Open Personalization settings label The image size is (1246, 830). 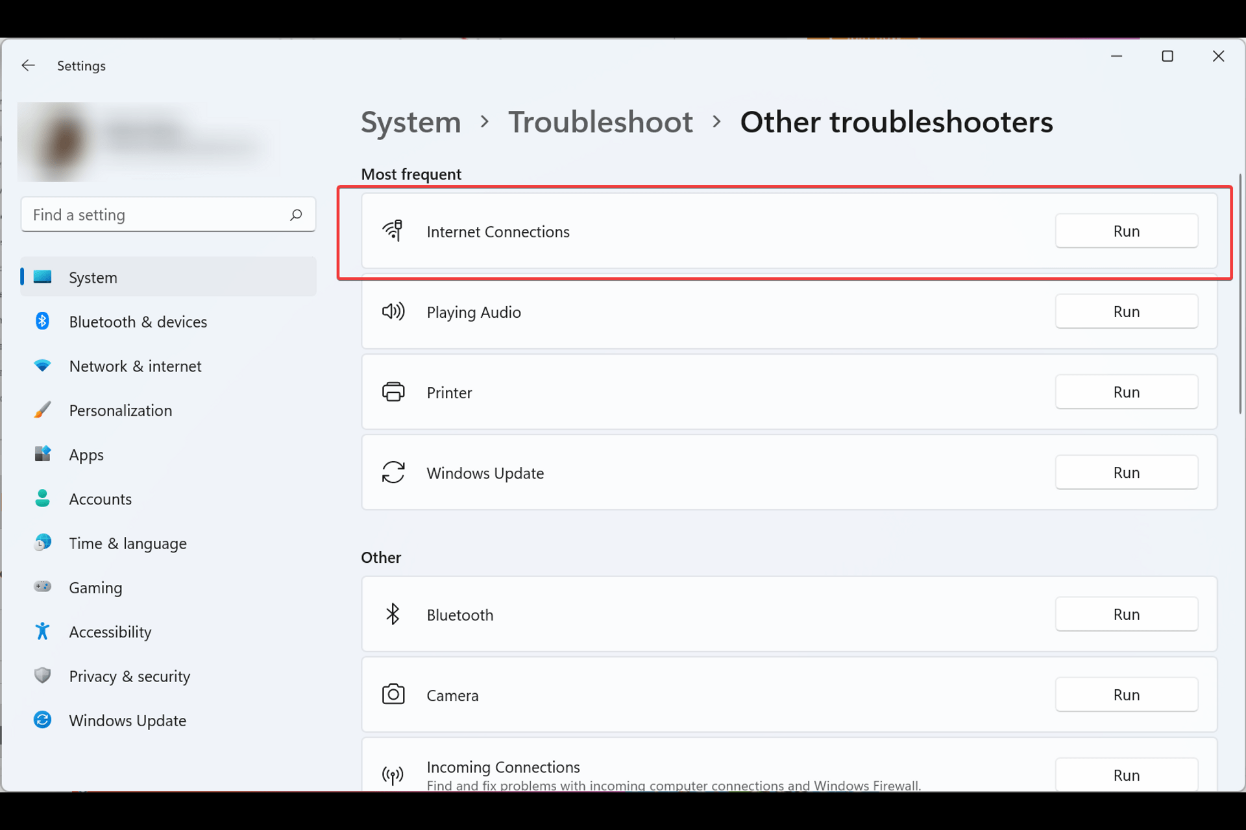point(121,410)
